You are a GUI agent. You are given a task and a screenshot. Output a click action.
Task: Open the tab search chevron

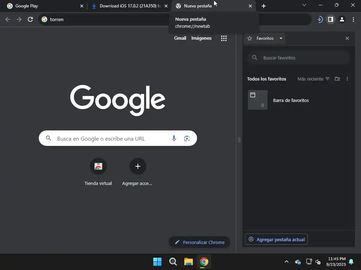(x=304, y=5)
